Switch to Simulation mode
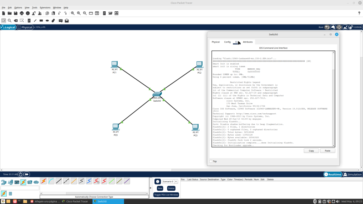The image size is (363, 204). click(353, 174)
